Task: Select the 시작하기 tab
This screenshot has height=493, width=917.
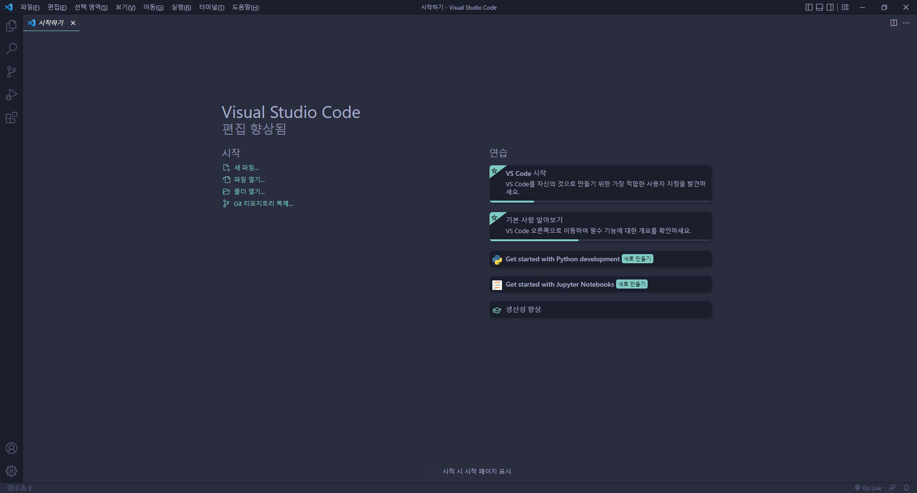Action: (x=51, y=23)
